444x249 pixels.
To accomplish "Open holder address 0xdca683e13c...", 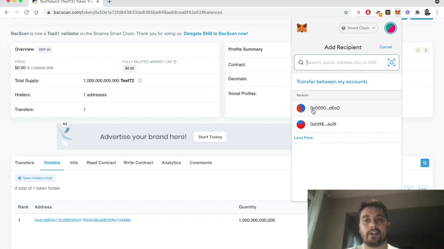I will click(x=83, y=220).
